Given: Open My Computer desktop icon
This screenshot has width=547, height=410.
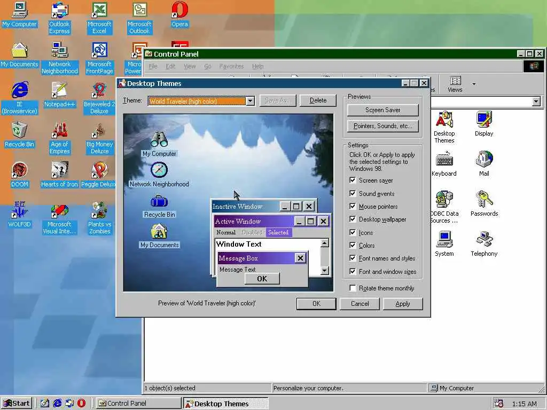Looking at the screenshot, I should pyautogui.click(x=20, y=15).
